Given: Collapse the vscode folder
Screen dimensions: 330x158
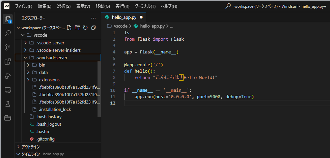Looking at the screenshot, I should 23,35.
